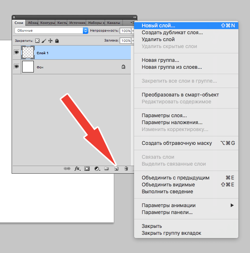
Task: Open the Обычные blend mode dropdown
Action: pyautogui.click(x=51, y=31)
